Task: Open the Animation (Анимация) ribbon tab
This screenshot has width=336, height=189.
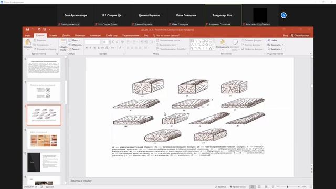Action: 96,35
